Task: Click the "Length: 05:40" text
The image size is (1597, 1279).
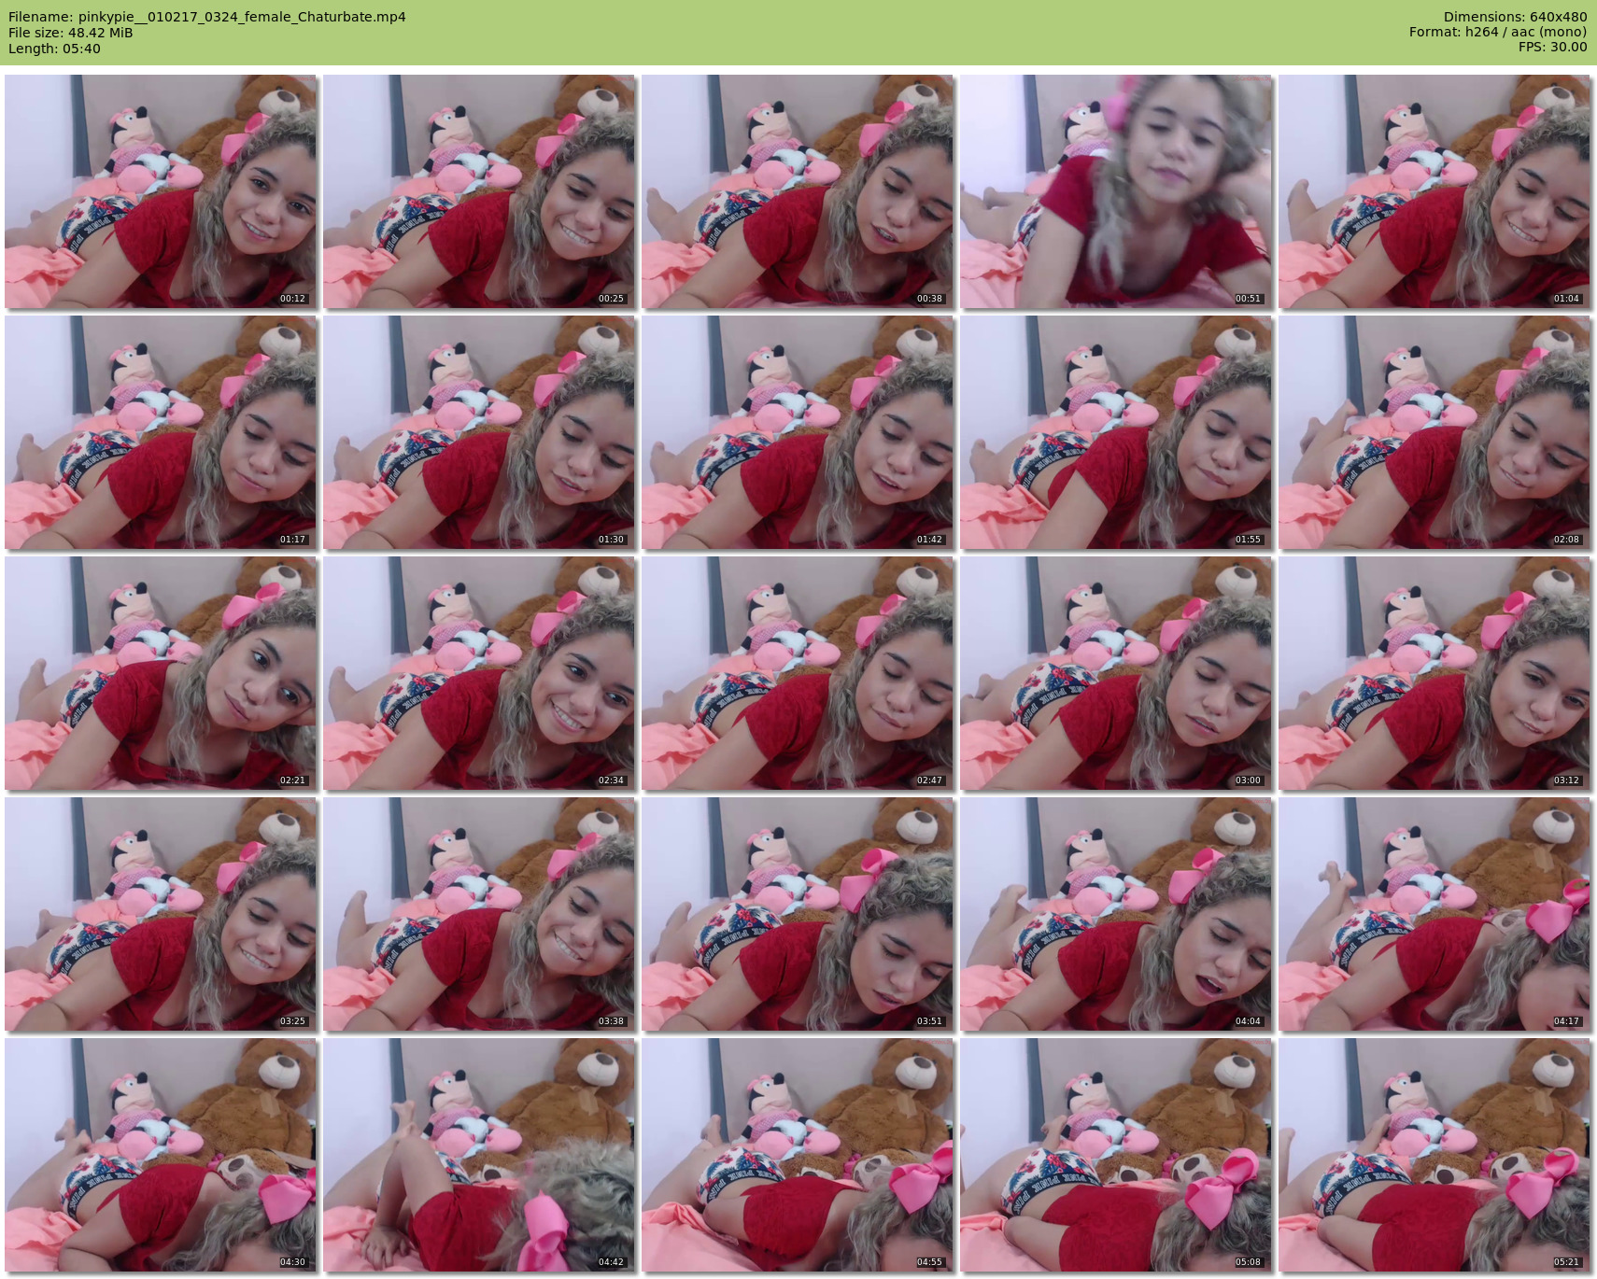Action: pyautogui.click(x=54, y=49)
